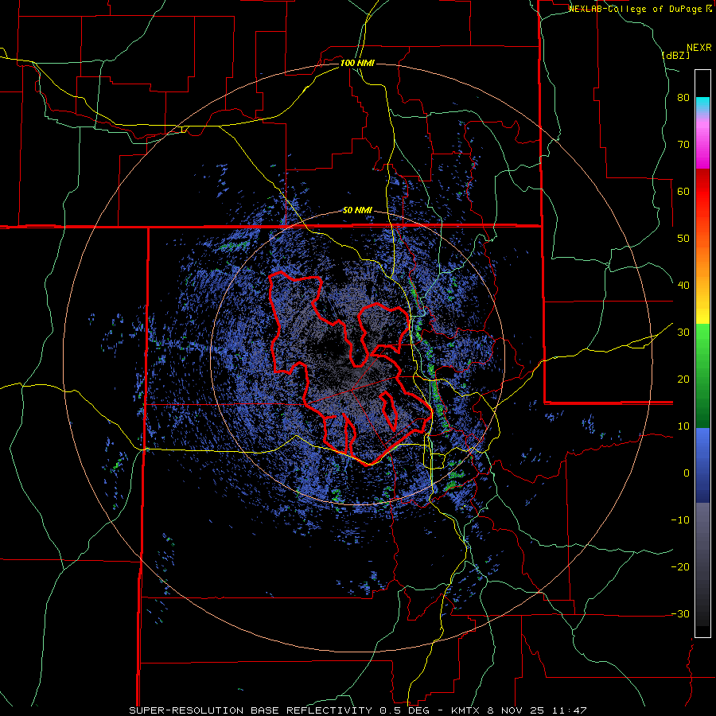Click the 0 dBZ scale value
716x716 pixels.
pyautogui.click(x=687, y=473)
